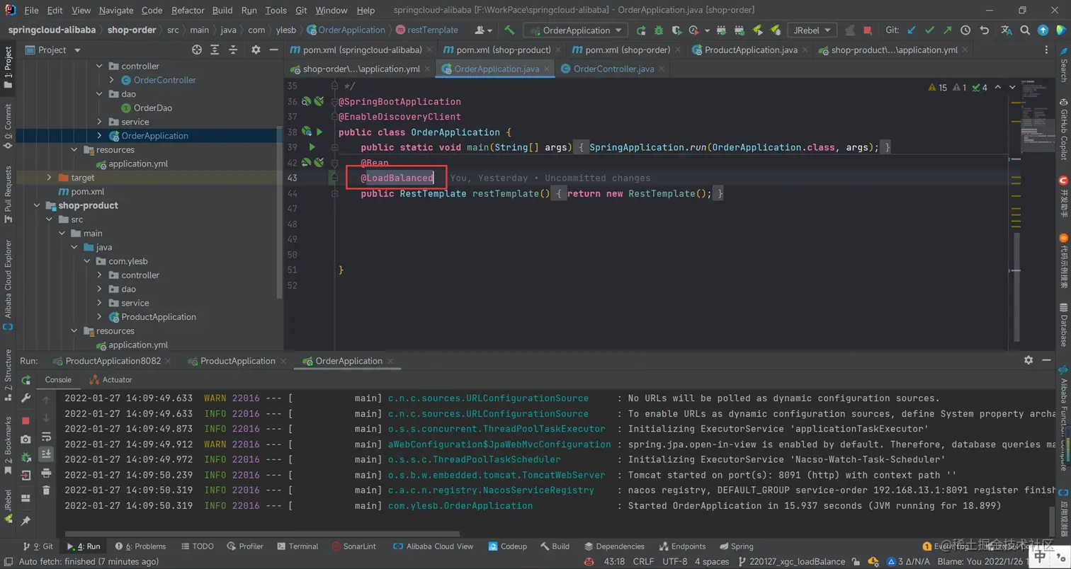
Task: Stop the process via Run panel red square
Action: pyautogui.click(x=25, y=420)
